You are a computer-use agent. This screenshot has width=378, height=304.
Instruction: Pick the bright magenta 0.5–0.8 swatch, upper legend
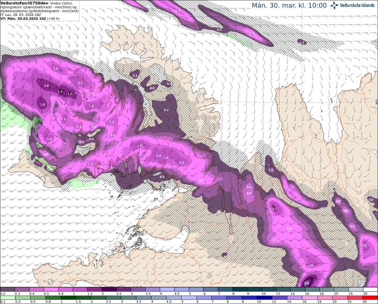(x=51, y=289)
